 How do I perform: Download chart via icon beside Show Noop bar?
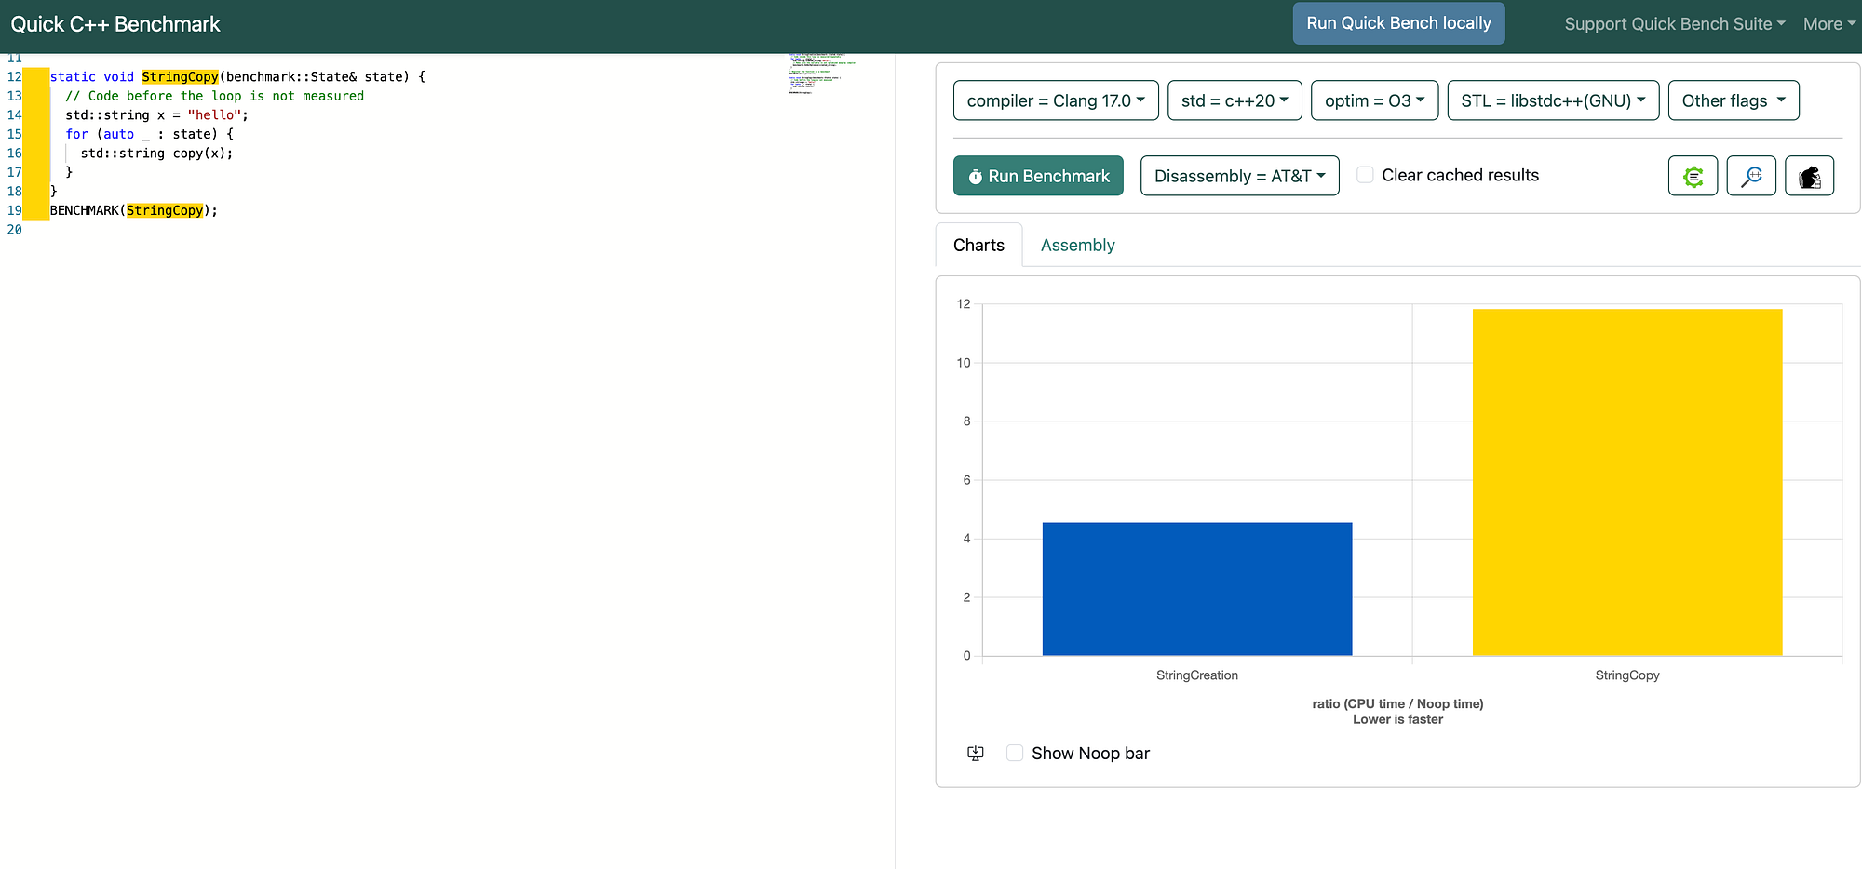(976, 753)
